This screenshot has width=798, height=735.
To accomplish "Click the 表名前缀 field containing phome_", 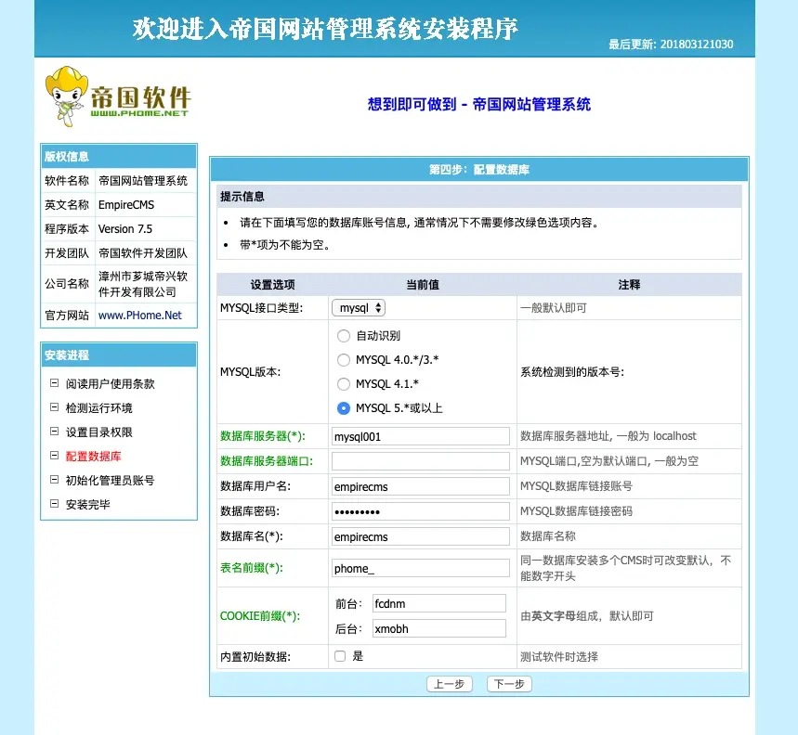I will (x=421, y=568).
